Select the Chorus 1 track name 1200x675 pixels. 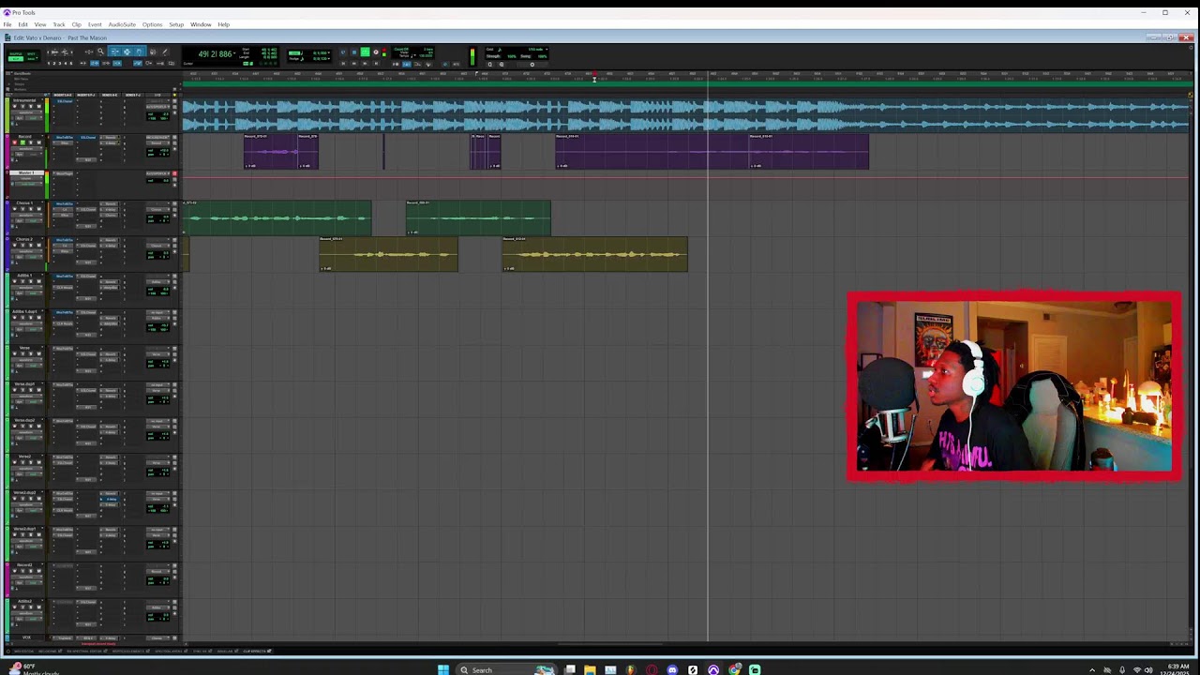click(x=24, y=202)
